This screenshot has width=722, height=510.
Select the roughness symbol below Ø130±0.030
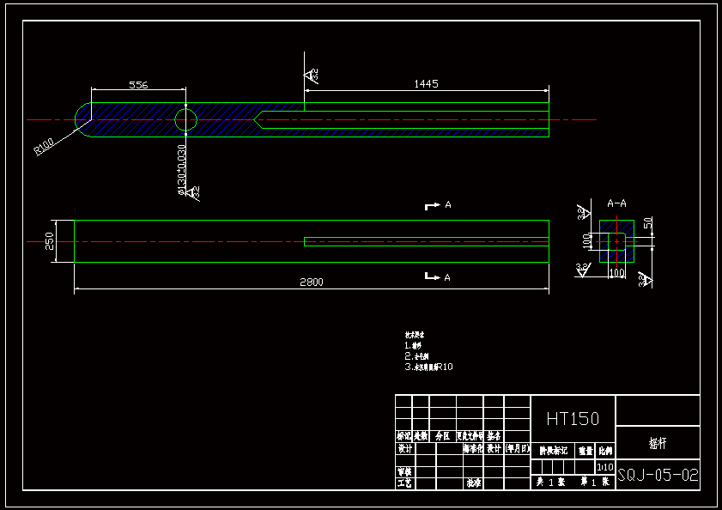pyautogui.click(x=193, y=193)
